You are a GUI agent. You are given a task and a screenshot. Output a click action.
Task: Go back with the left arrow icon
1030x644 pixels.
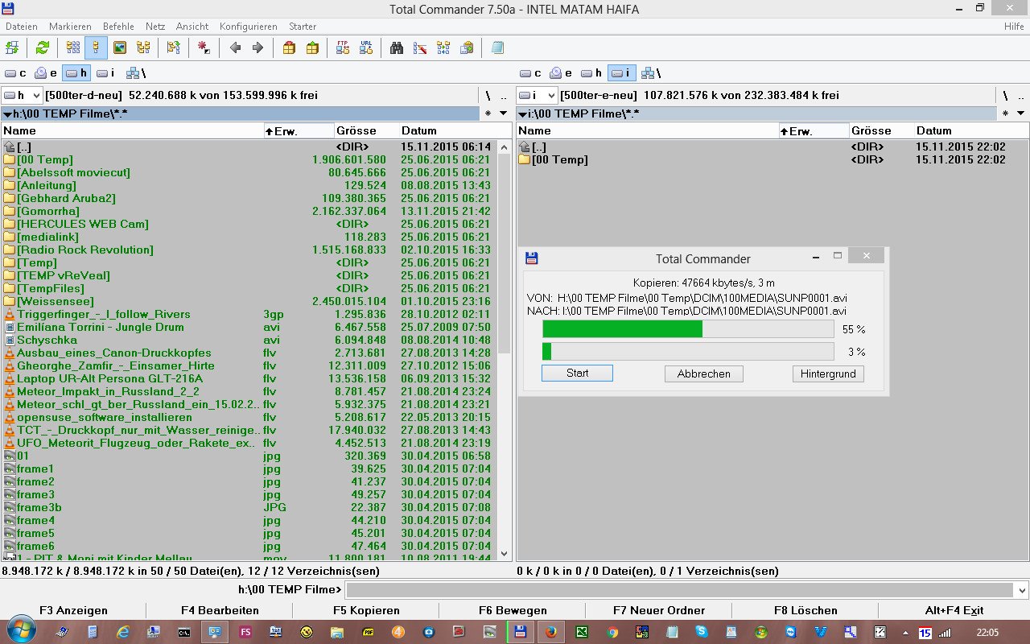235,47
